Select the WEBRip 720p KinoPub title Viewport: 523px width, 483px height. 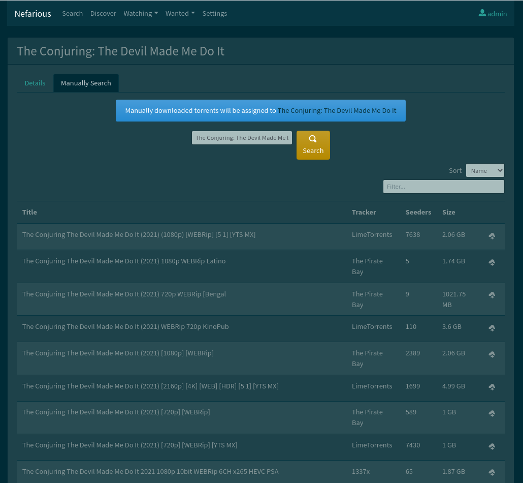pos(125,326)
